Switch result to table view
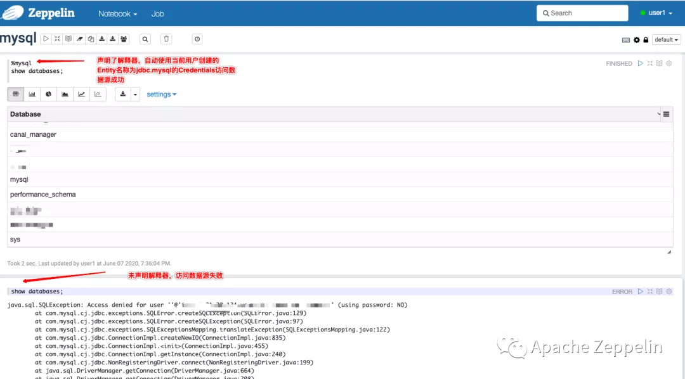The image size is (685, 379). (x=16, y=94)
